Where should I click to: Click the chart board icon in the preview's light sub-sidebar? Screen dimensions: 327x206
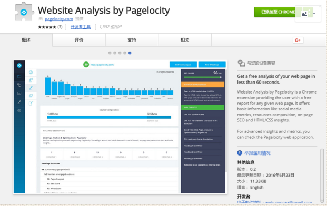pyautogui.click(x=31, y=80)
